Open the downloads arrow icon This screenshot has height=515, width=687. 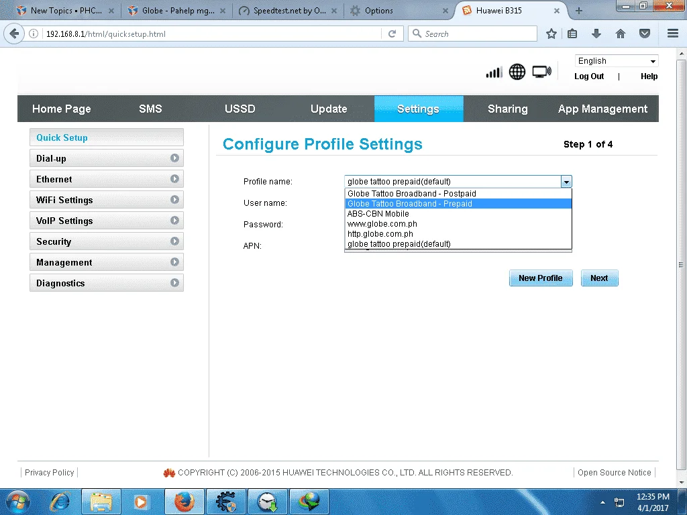coord(596,34)
